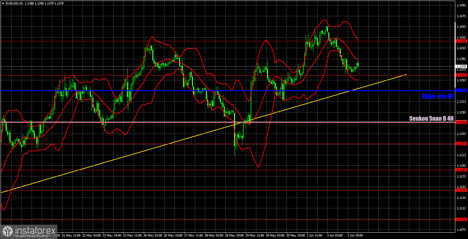Click the 1.1493 price scale value
Image resolution: width=468 pixels, height=239 pixels.
pyautogui.click(x=462, y=6)
